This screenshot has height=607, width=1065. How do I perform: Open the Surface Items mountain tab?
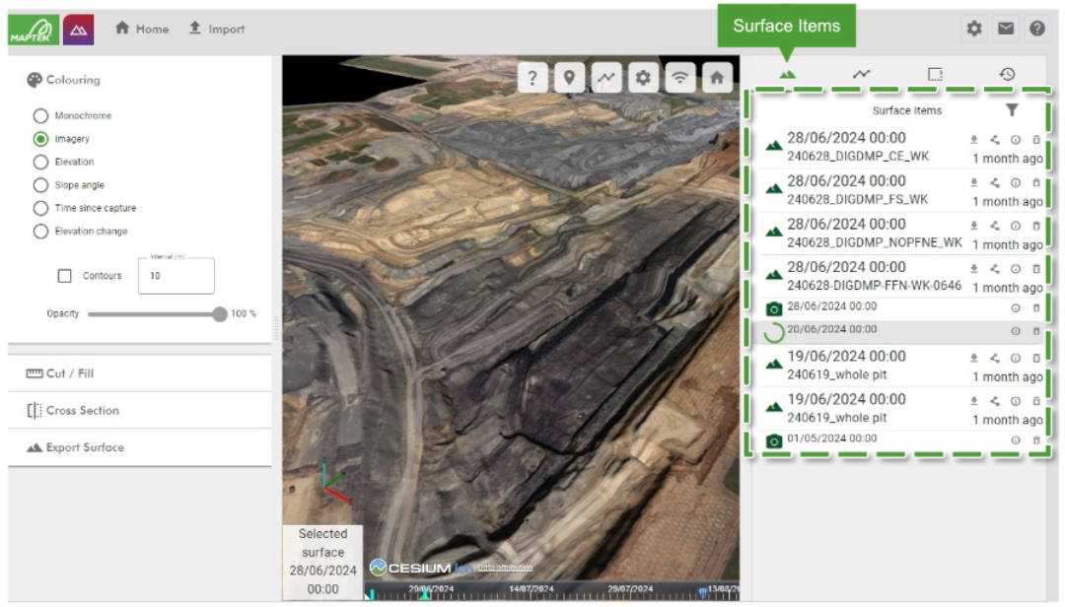pos(787,74)
